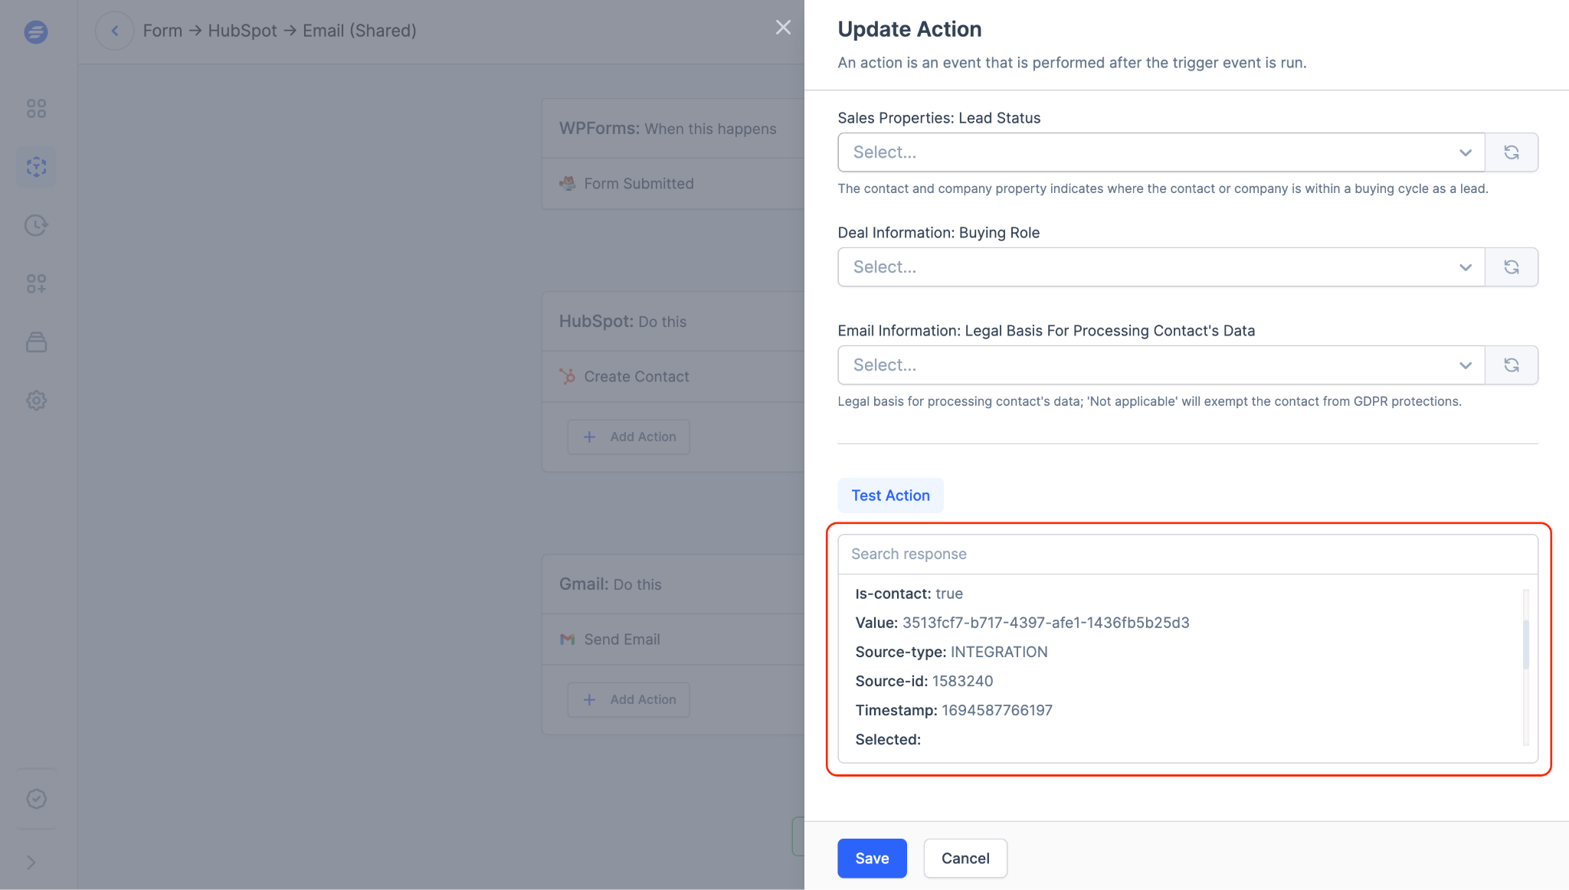1569x890 pixels.
Task: Click Add Action under HubSpot step
Action: coord(628,437)
